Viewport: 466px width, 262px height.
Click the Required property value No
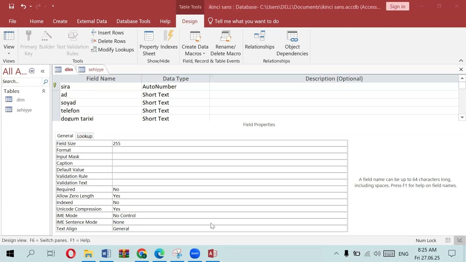[229, 189]
